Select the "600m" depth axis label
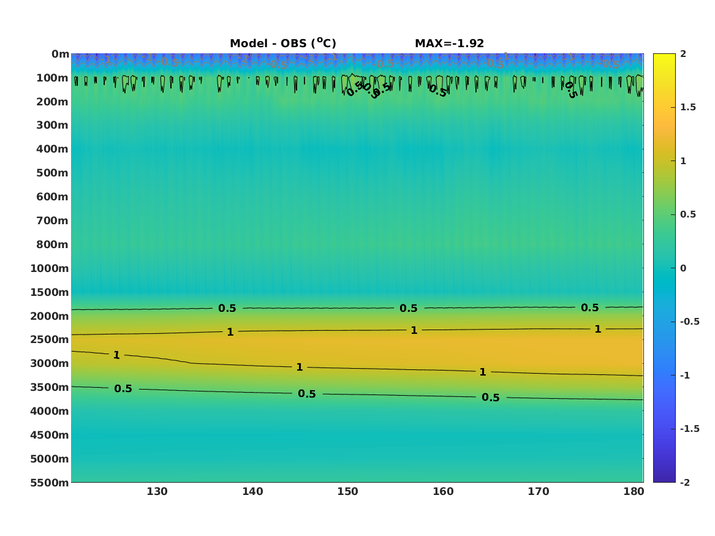 click(53, 197)
